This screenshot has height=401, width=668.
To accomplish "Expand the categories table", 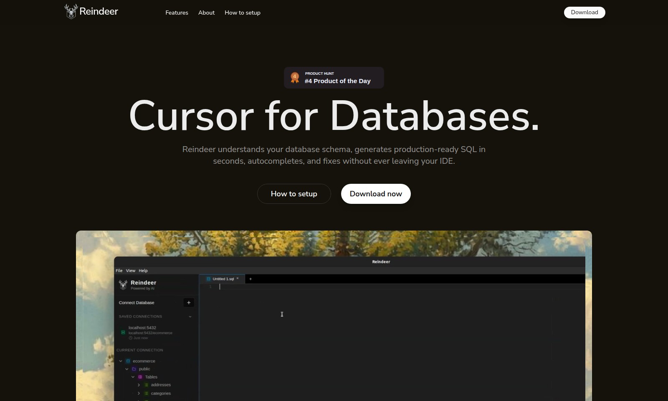I will click(139, 393).
